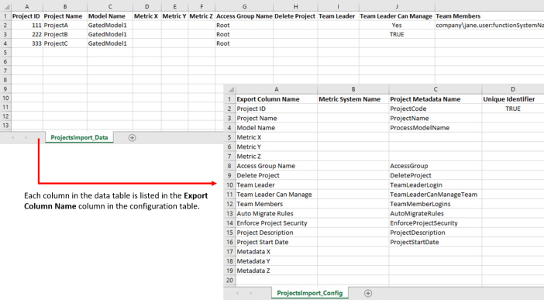
Task: Click TRUE in Unique Identifier column
Action: (x=513, y=109)
